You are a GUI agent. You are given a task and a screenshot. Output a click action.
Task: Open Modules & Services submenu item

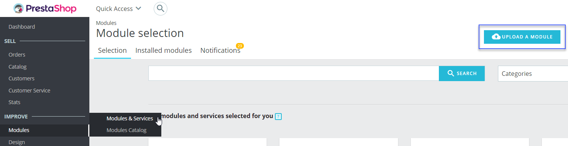click(x=130, y=118)
